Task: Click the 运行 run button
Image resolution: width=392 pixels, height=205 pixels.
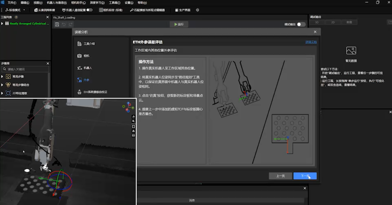Action: pos(179,24)
